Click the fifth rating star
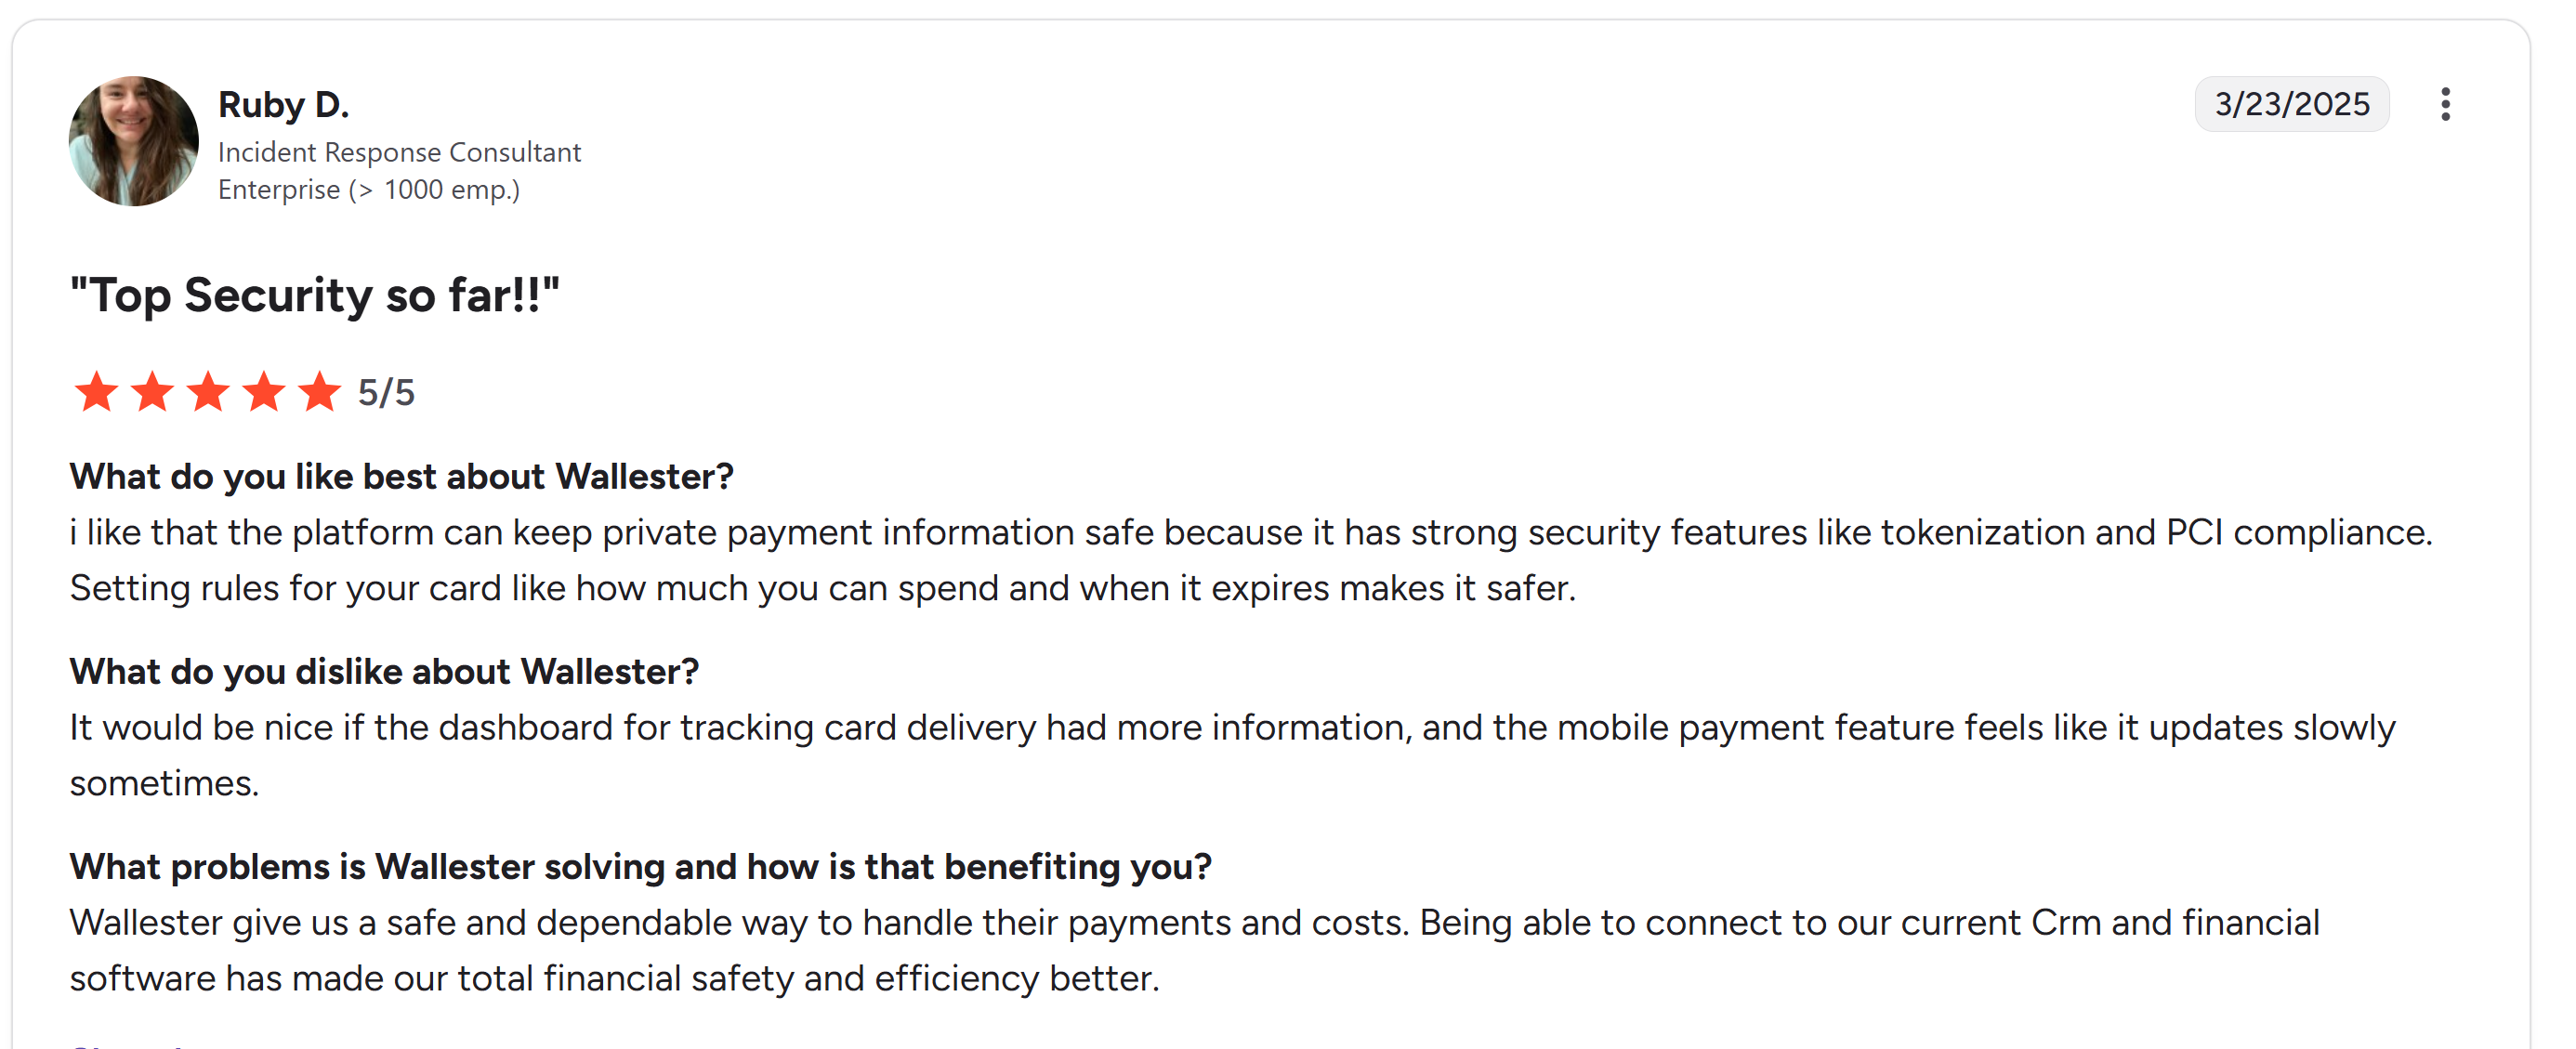Image resolution: width=2576 pixels, height=1049 pixels. click(x=320, y=392)
